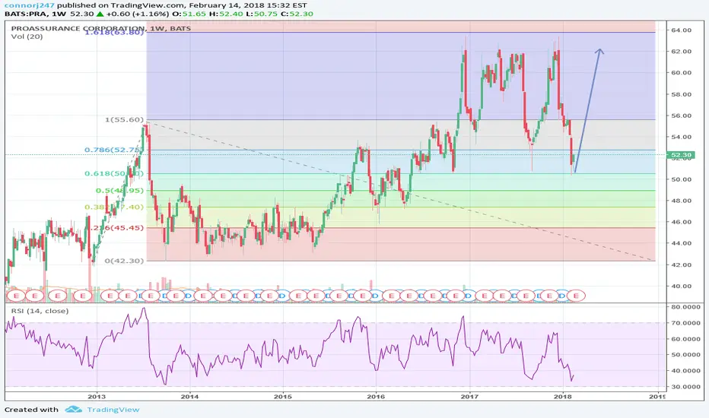Viewport: 709px width, 418px height.
Task: Open the TradingView link beside the logo
Action: click(113, 410)
